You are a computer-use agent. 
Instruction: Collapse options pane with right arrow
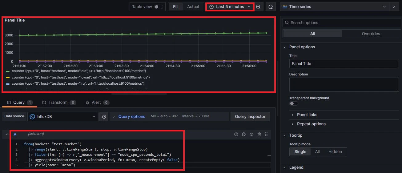(x=394, y=7)
